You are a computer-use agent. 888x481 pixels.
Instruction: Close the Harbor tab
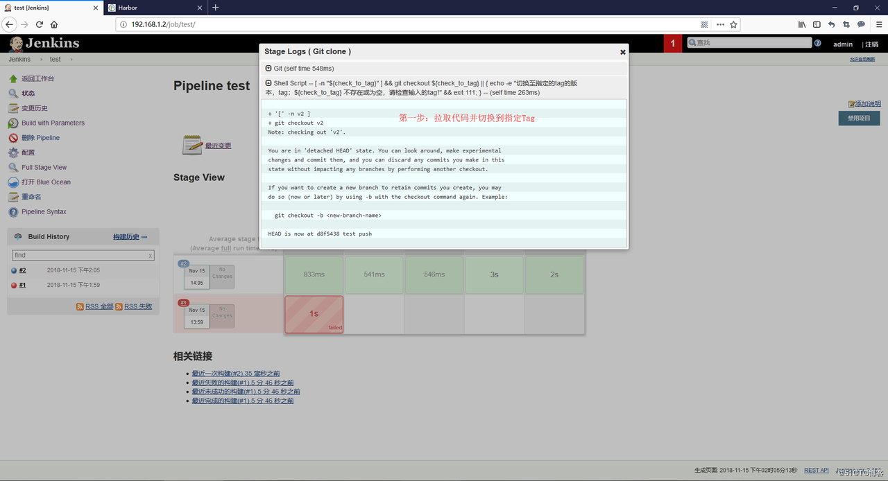click(200, 8)
